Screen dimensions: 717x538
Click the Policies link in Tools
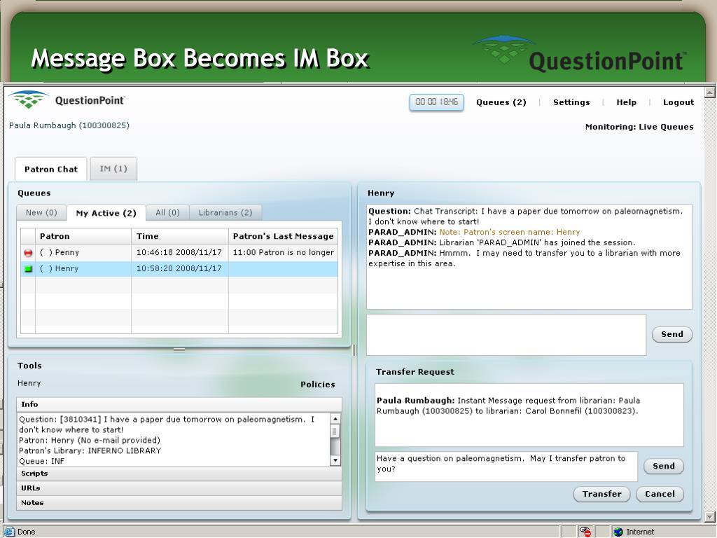pos(317,385)
